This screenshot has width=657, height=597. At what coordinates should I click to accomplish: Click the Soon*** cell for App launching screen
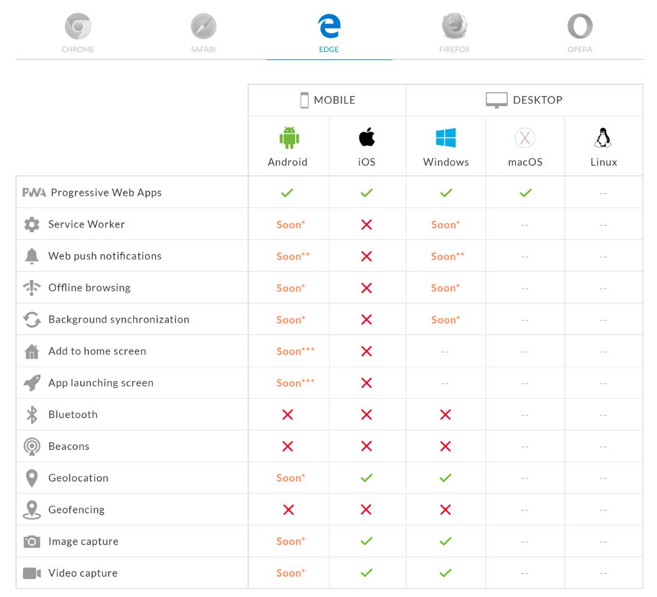click(296, 383)
